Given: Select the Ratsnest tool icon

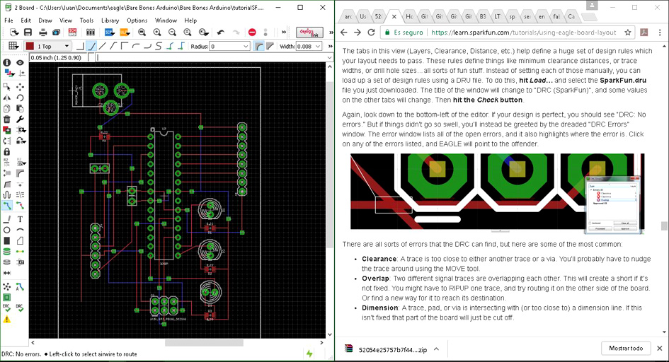Looking at the screenshot, I should (7, 286).
